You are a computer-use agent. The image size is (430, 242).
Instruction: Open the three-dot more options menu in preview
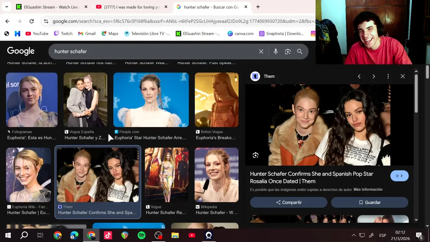[388, 76]
